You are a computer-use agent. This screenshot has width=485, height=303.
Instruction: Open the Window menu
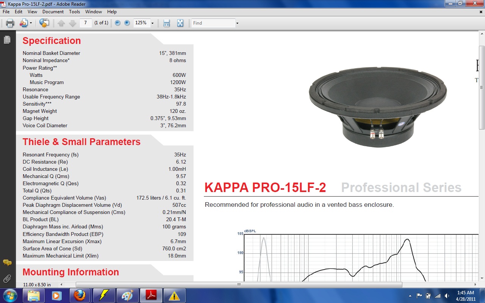(94, 12)
